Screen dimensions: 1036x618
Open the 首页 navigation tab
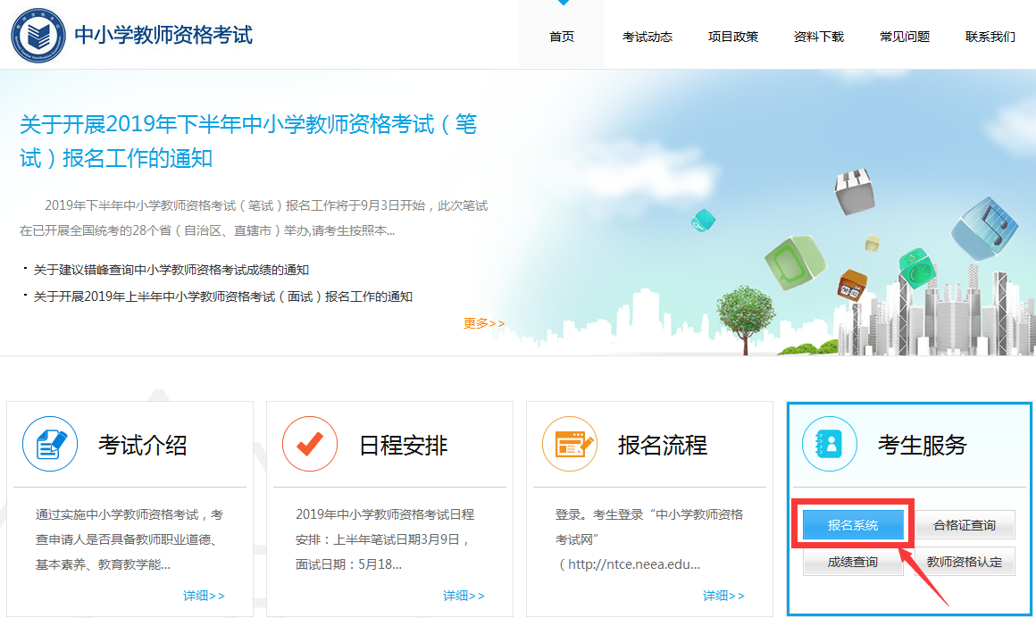pos(562,37)
